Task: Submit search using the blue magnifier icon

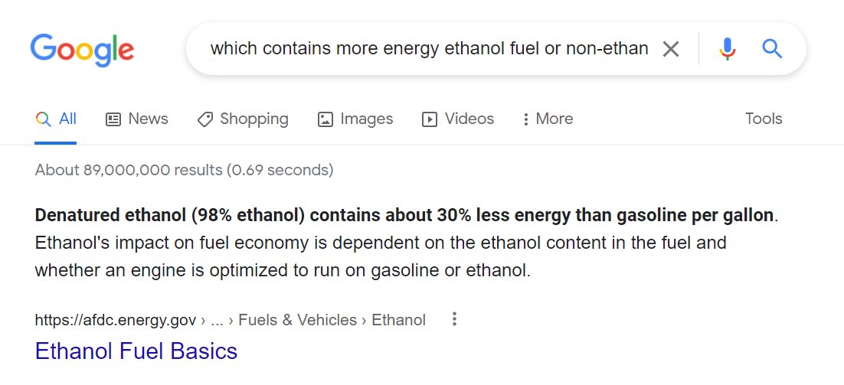Action: click(772, 49)
